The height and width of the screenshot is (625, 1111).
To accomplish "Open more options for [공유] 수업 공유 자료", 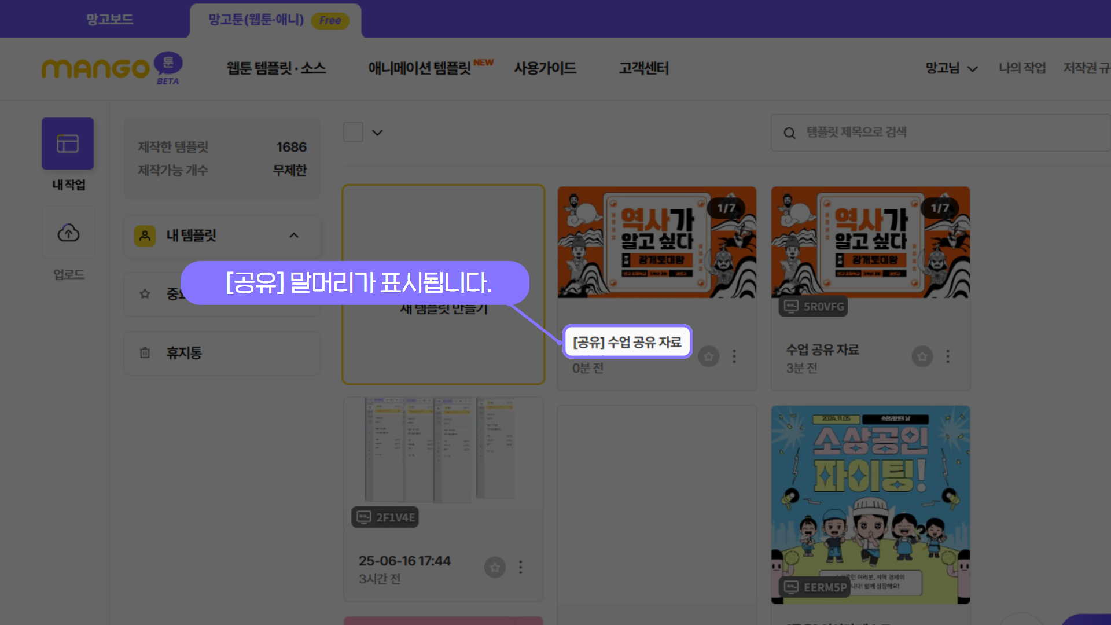I will [x=734, y=356].
